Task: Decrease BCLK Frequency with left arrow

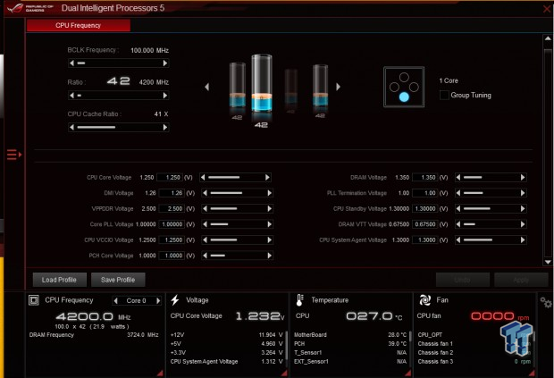Action: click(x=72, y=63)
